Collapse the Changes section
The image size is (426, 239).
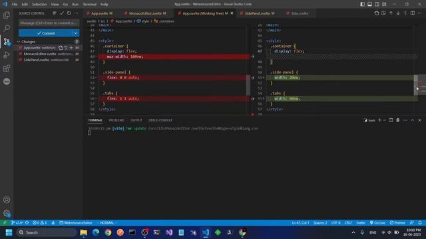(x=19, y=42)
